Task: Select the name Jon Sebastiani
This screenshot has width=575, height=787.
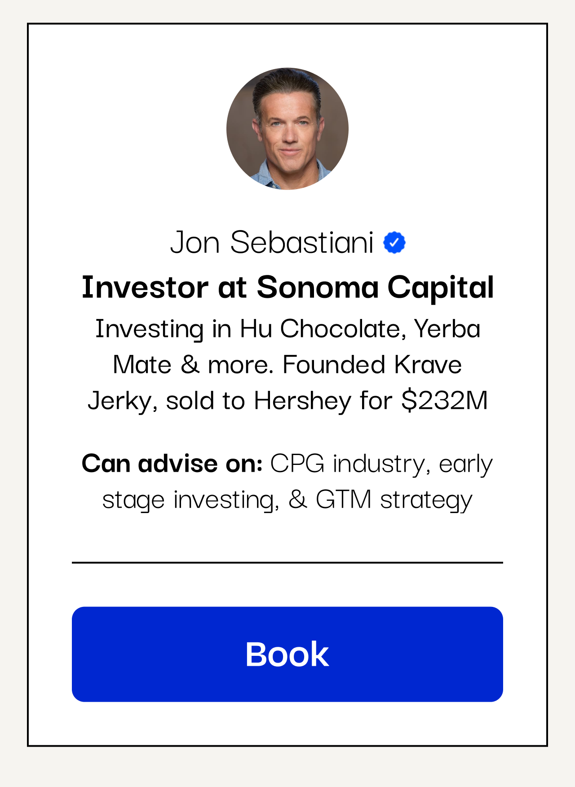Action: pos(272,243)
